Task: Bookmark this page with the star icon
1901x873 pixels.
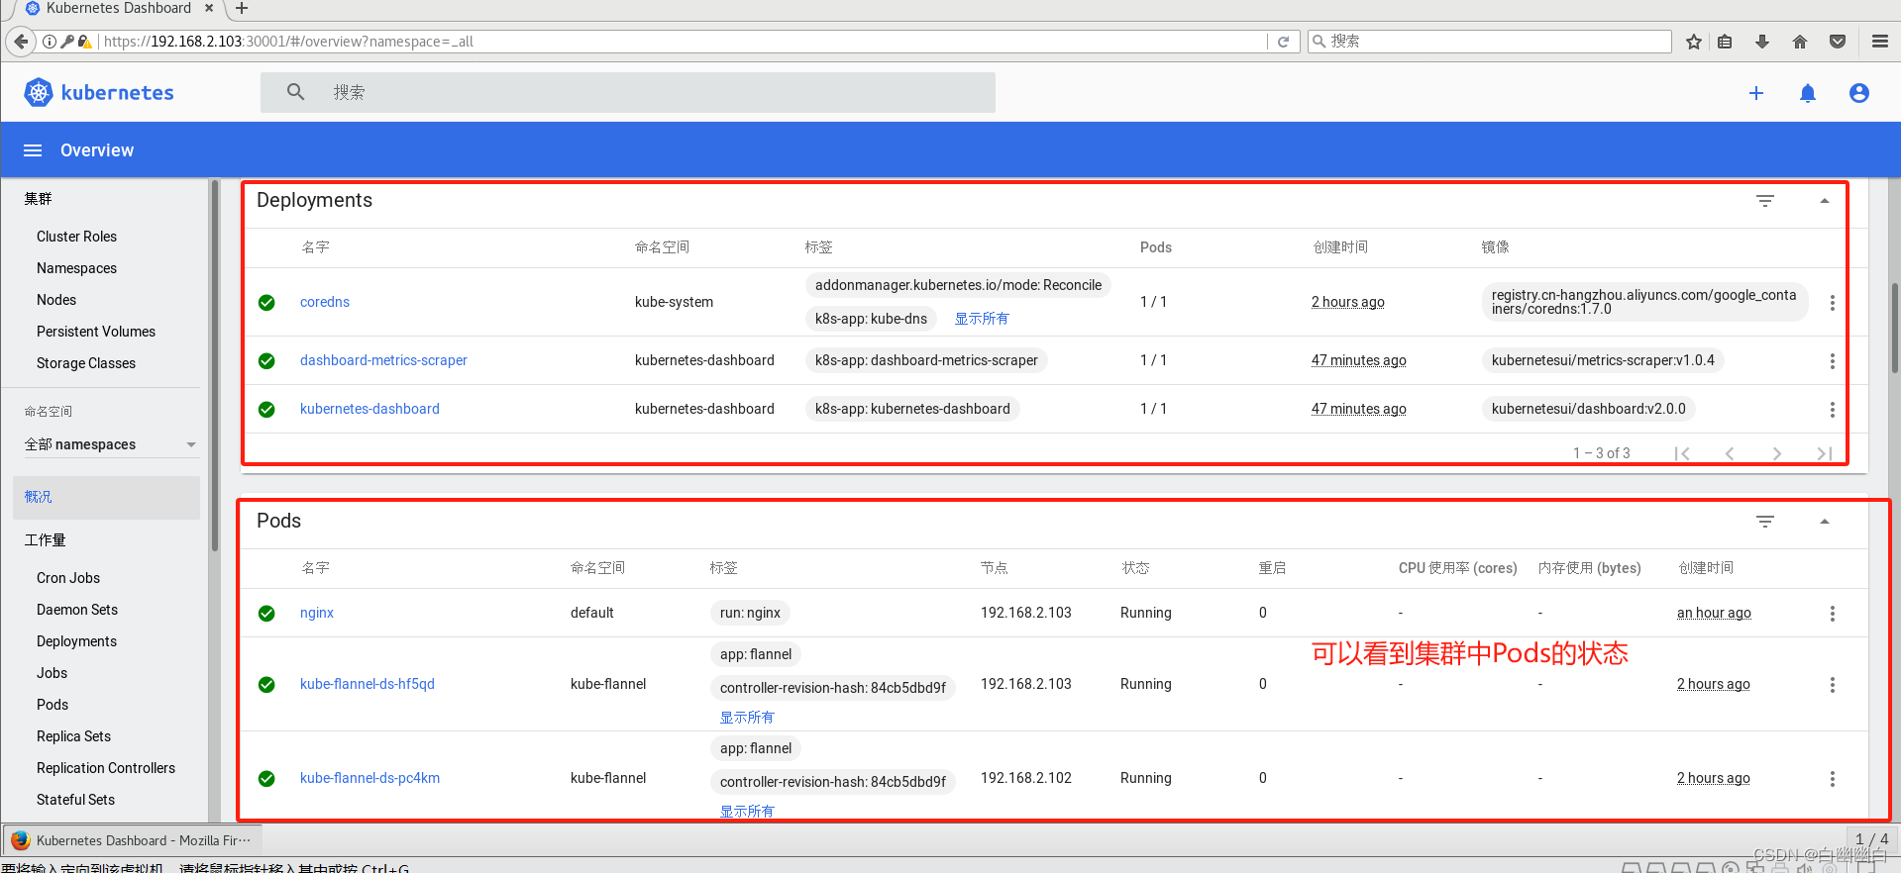Action: (x=1694, y=42)
